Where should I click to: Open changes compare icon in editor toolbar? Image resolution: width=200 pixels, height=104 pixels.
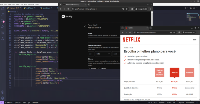click(x=191, y=8)
